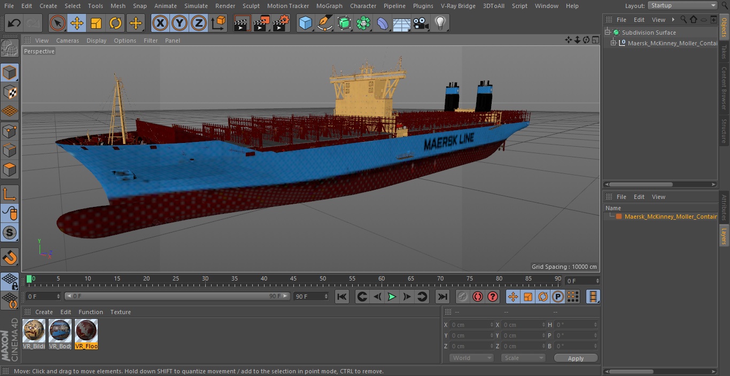Select the VR_Bildi material thumbnail
The height and width of the screenshot is (376, 730).
pos(34,334)
